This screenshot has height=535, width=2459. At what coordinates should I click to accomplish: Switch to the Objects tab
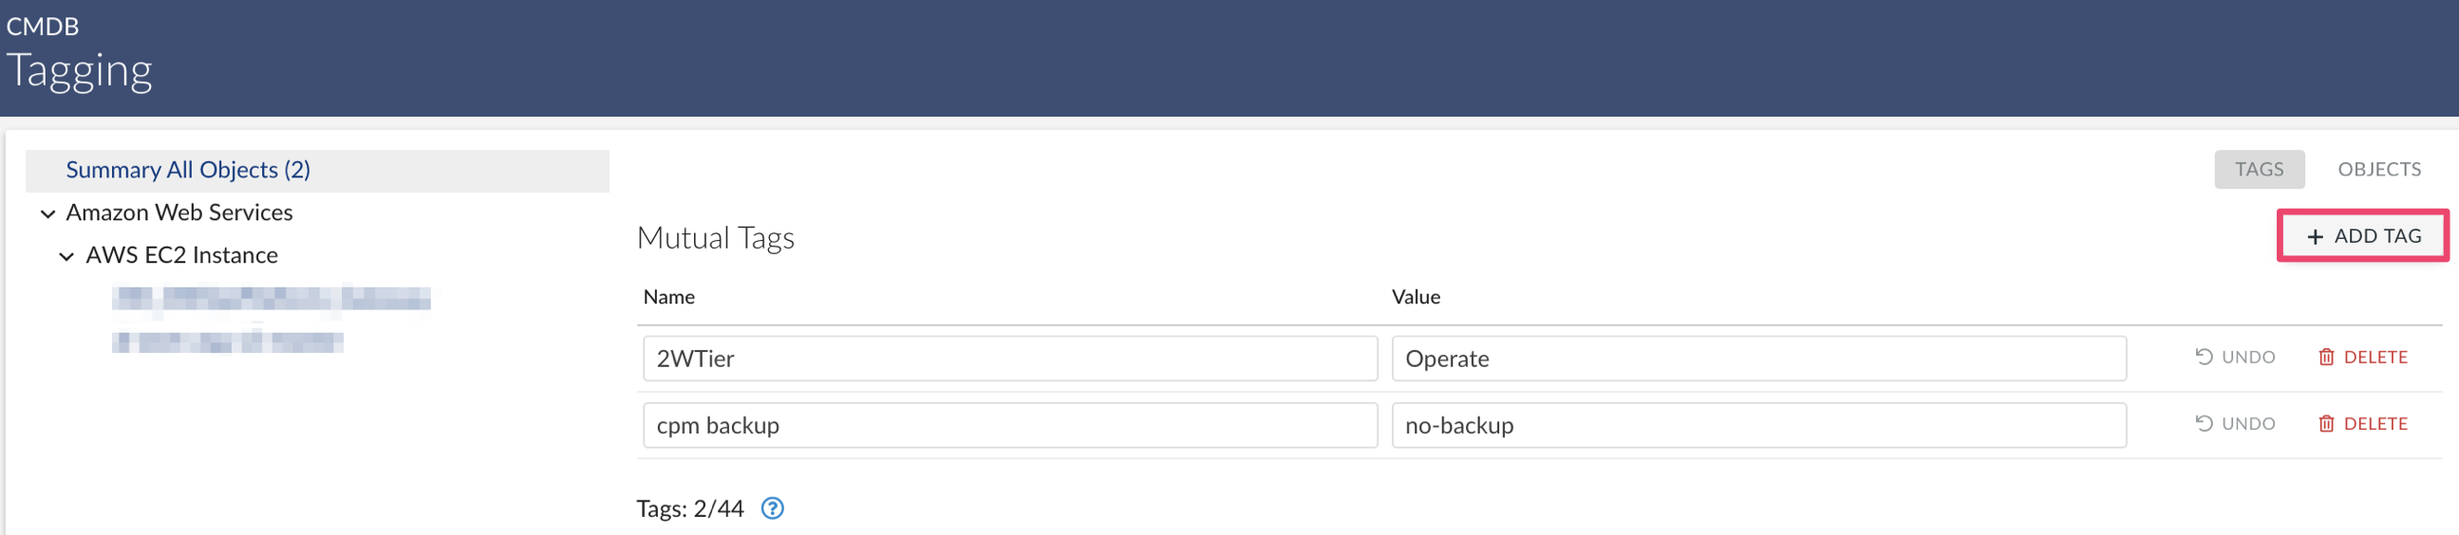click(2378, 170)
